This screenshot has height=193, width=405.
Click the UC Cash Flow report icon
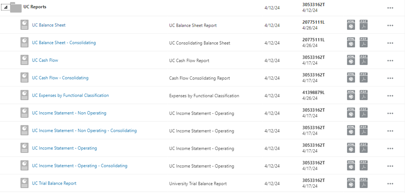pos(25,60)
